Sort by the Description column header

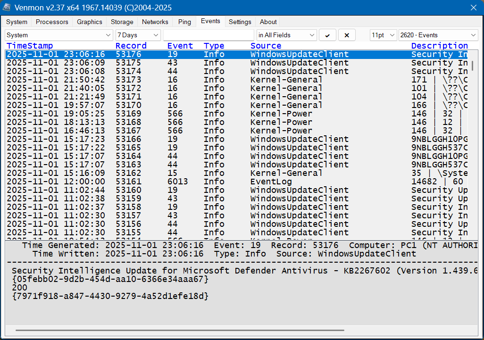pos(440,46)
